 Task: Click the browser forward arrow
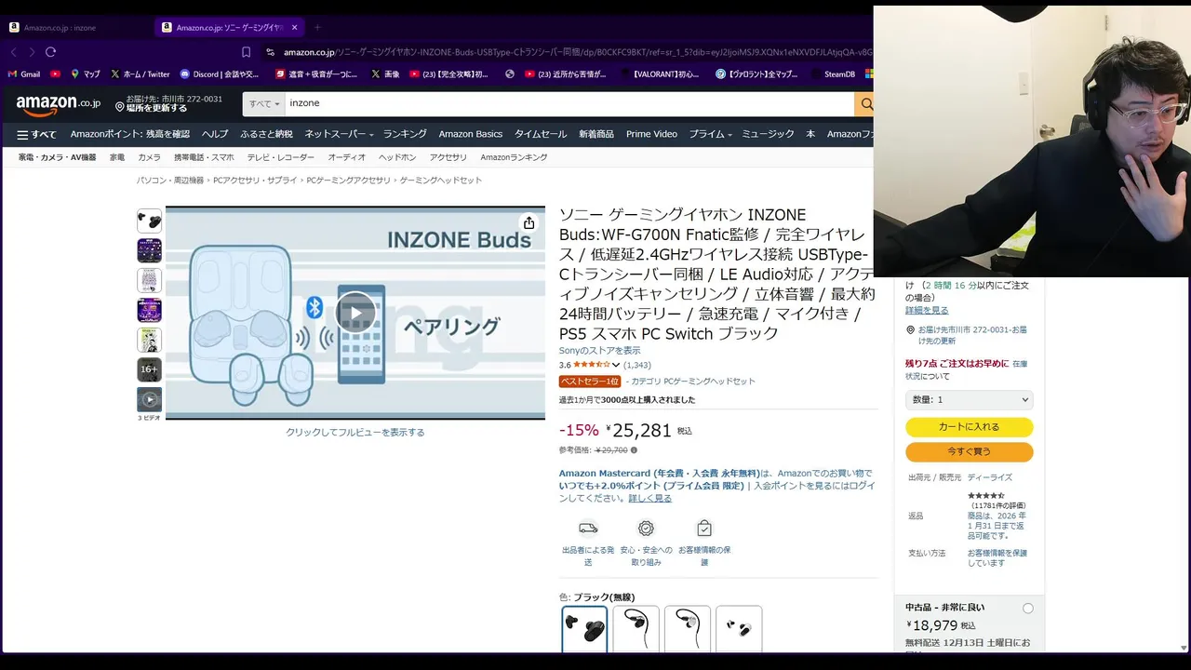point(32,52)
